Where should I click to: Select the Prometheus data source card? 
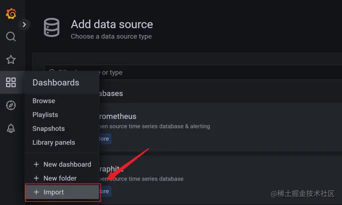pos(221,127)
